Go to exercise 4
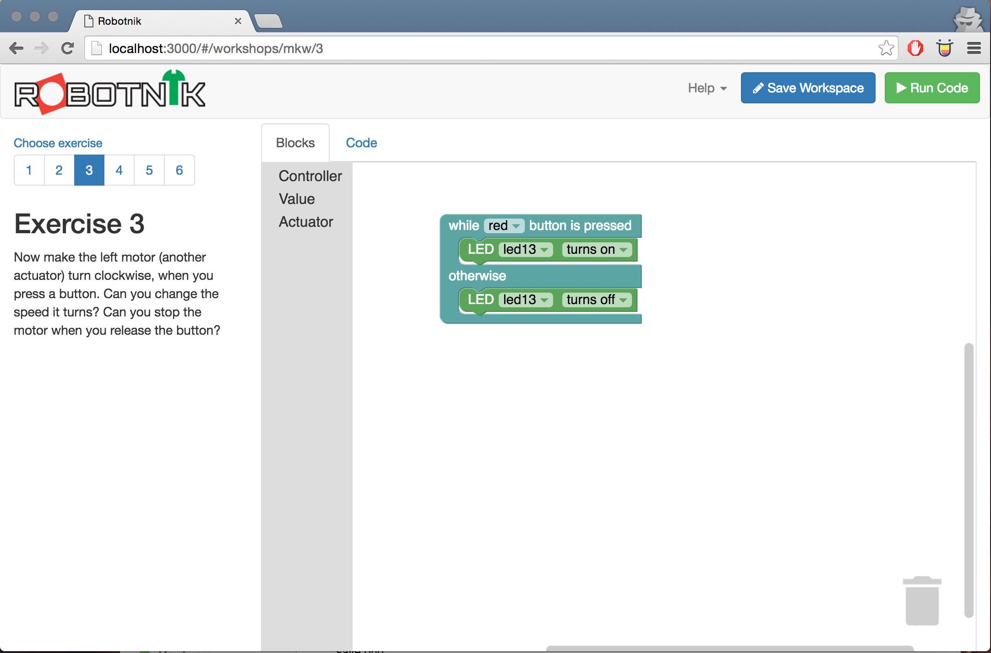This screenshot has height=653, width=991. click(x=119, y=170)
